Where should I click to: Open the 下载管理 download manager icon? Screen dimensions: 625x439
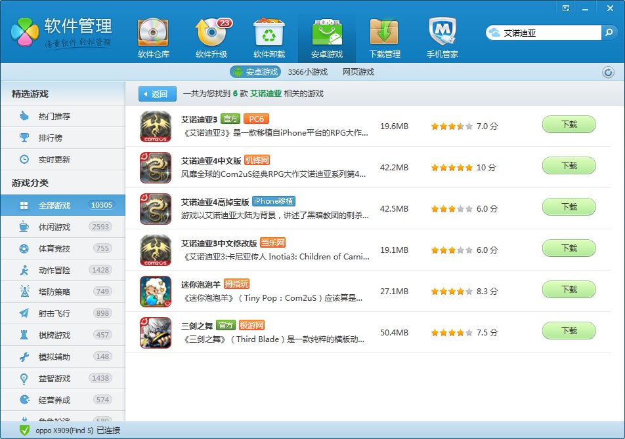point(384,38)
